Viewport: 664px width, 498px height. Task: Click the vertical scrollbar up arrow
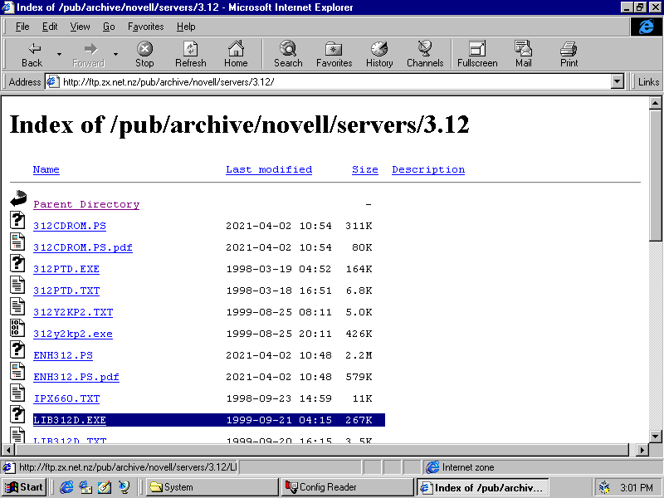click(655, 103)
